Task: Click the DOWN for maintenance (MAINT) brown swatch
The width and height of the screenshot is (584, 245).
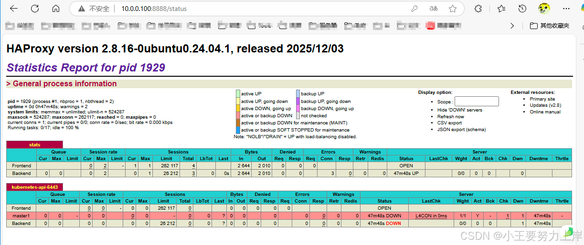Action: [x=238, y=122]
